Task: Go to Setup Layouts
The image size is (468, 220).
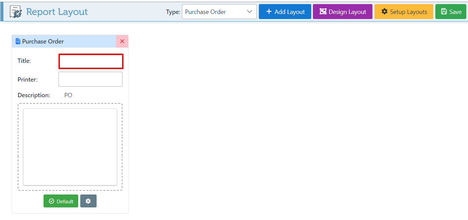Action: [404, 12]
